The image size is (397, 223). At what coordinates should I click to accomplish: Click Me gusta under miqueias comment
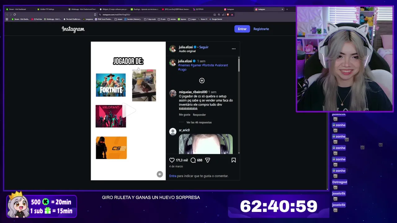click(x=185, y=115)
